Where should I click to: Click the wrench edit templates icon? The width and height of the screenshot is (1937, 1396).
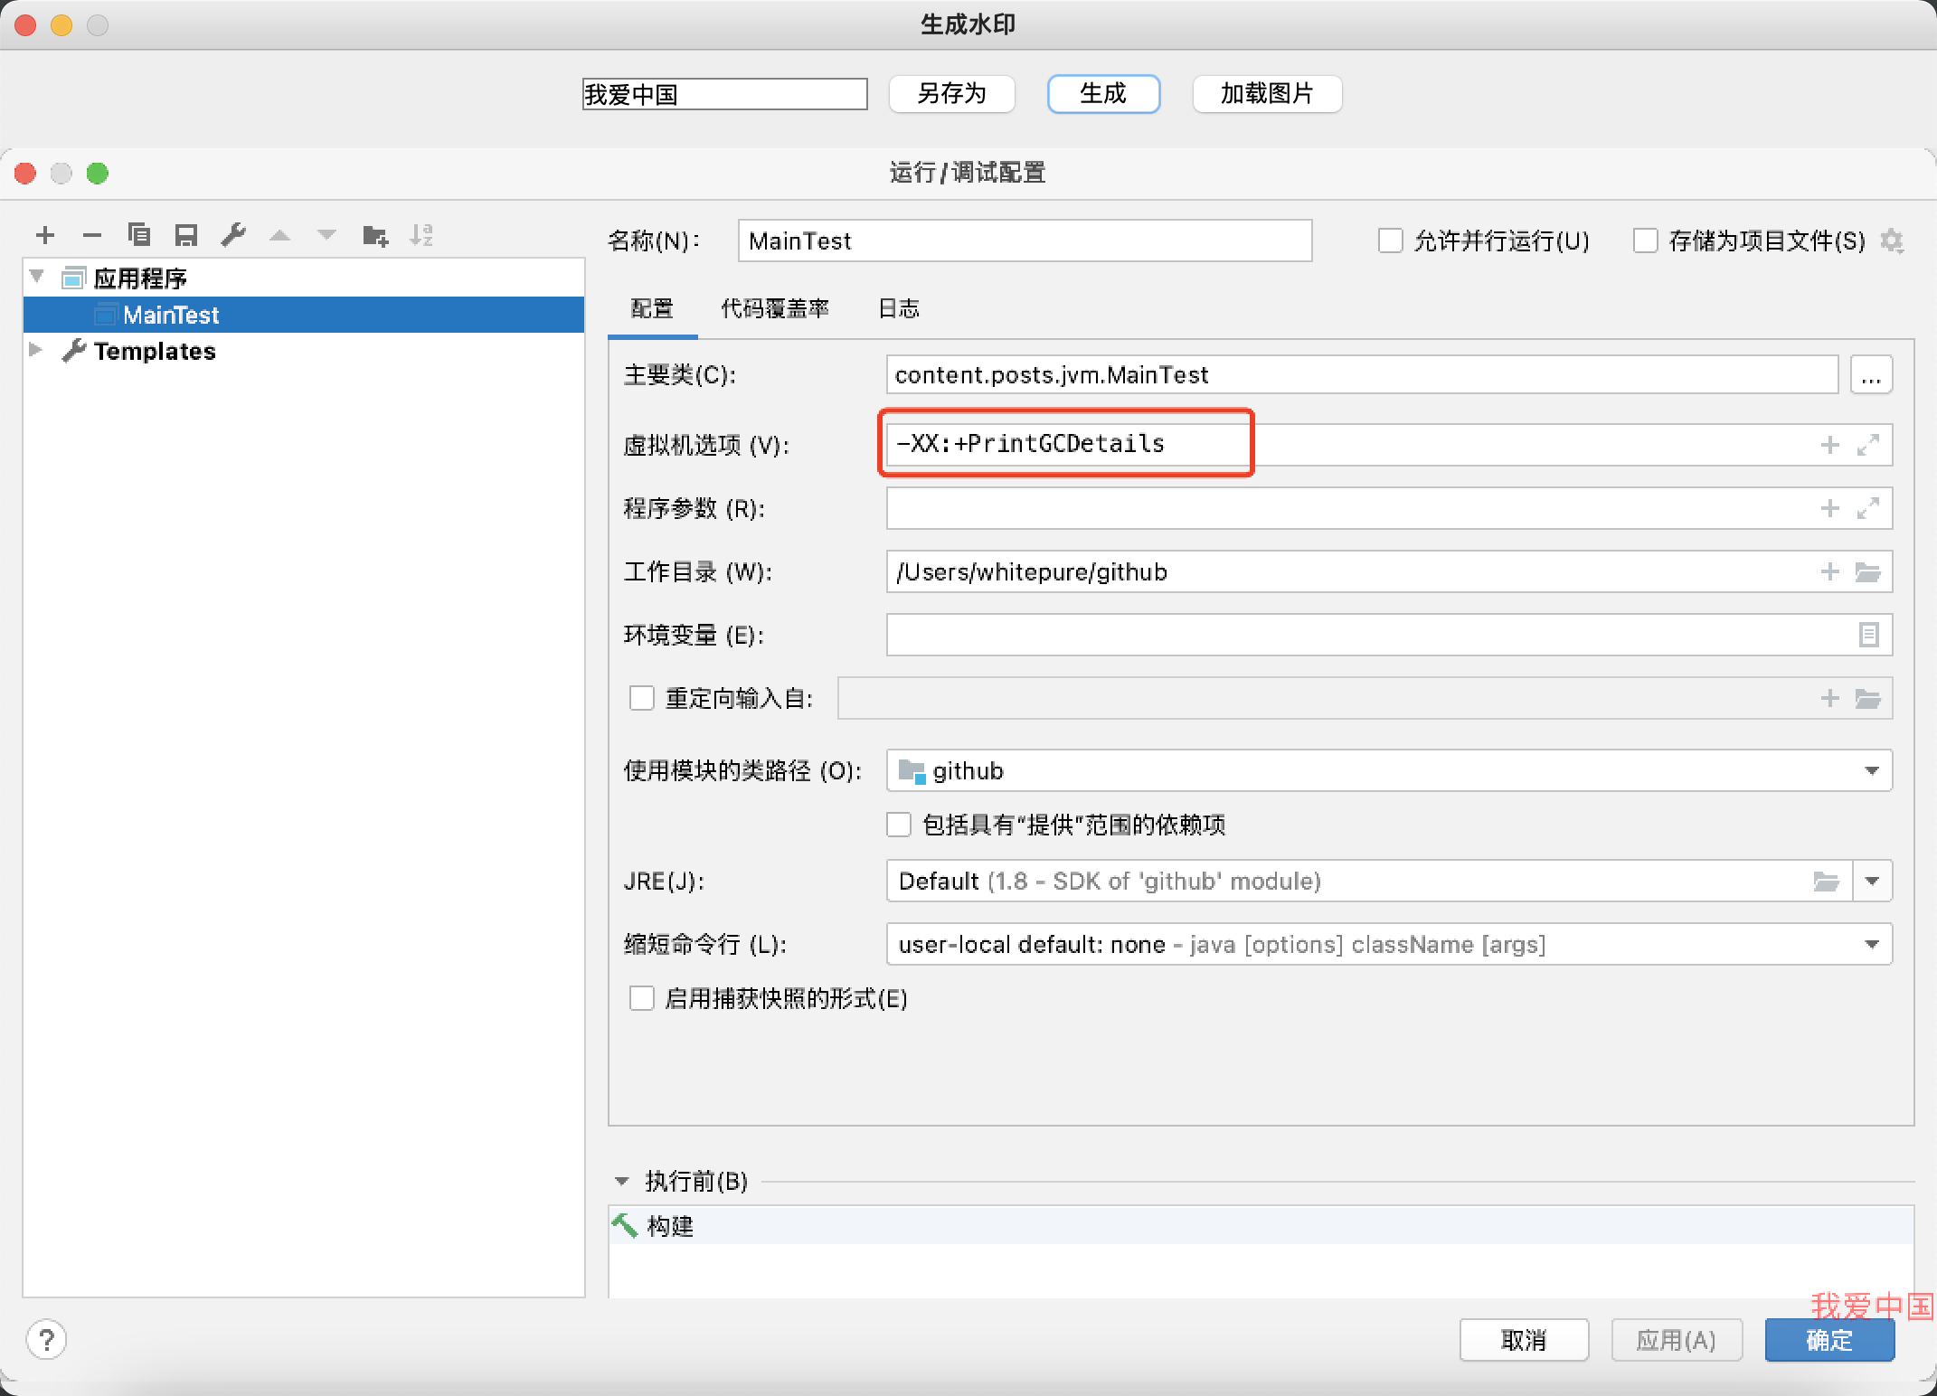pyautogui.click(x=233, y=236)
